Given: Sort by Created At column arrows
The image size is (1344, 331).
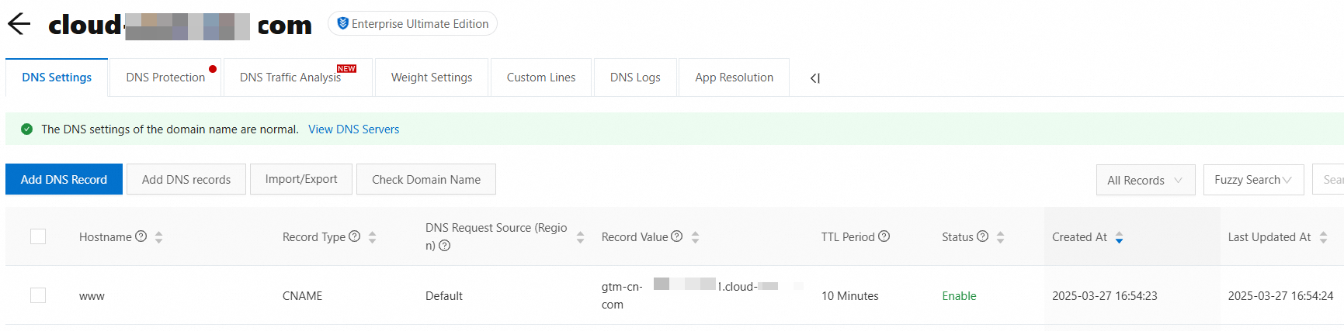Looking at the screenshot, I should click(1119, 238).
